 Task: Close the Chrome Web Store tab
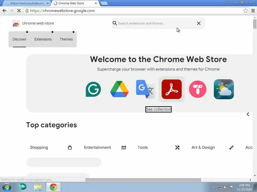pyautogui.click(x=96, y=3)
